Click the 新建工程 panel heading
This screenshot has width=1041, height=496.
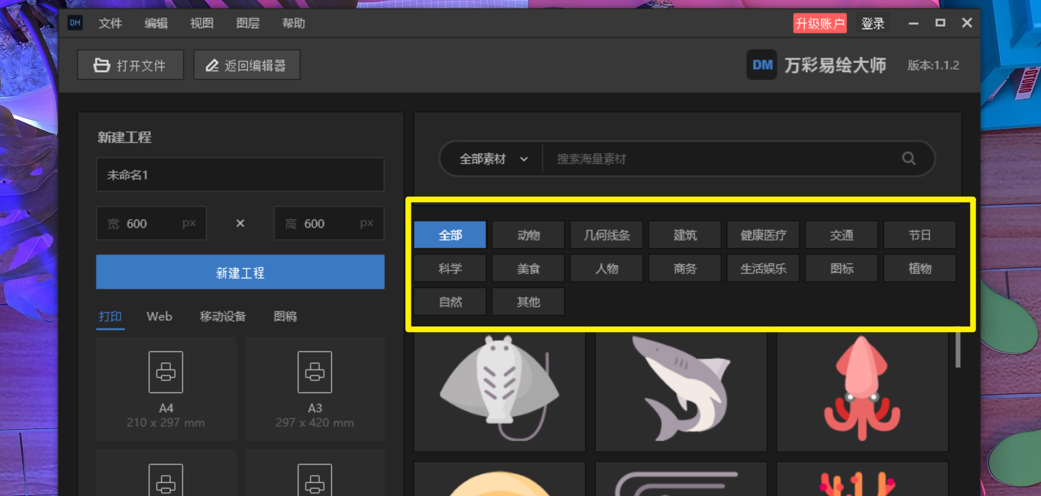[x=124, y=137]
